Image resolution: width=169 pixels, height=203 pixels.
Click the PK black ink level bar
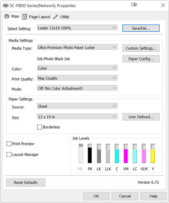(90, 153)
